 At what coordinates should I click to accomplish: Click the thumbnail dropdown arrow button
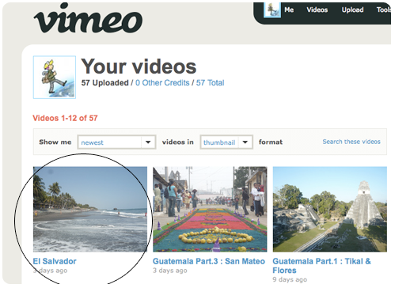pos(245,142)
